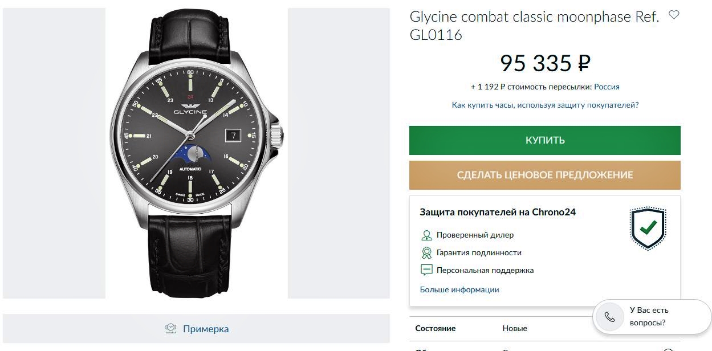Open Больше информации link
The image size is (712, 351).
coord(459,289)
